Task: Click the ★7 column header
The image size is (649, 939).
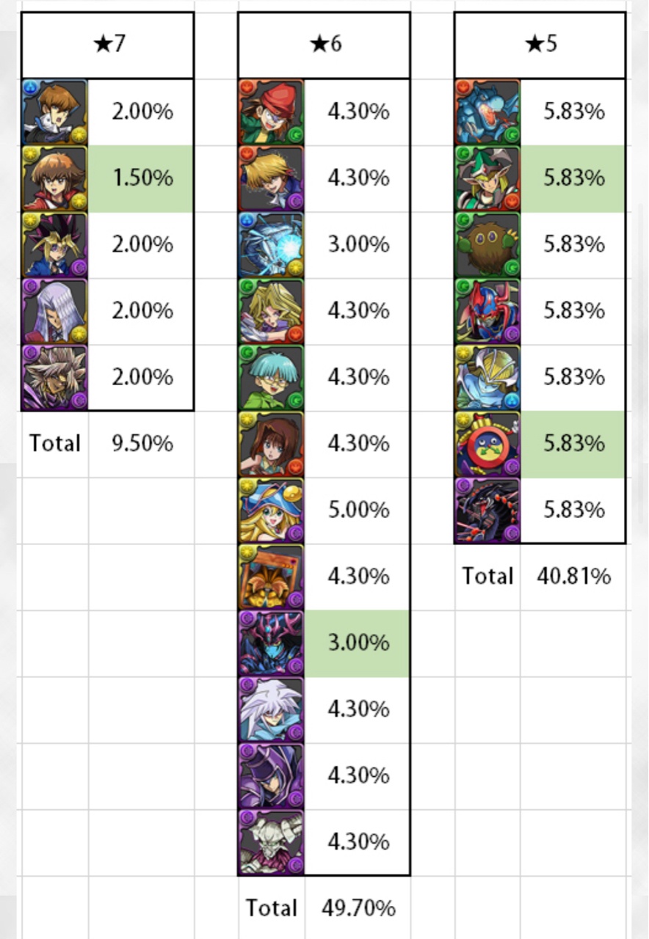Action: click(108, 45)
